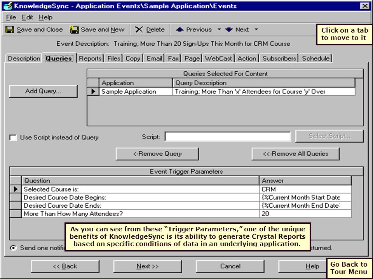This screenshot has height=279, width=373.
Task: Click 'Desired Course Date Ends:' cell
Action: (x=140, y=206)
